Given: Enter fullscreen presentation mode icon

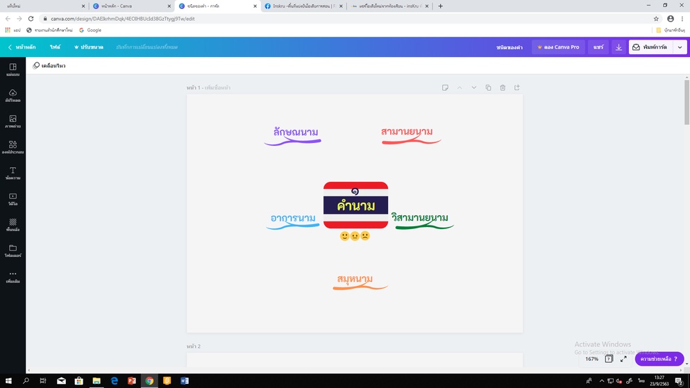Looking at the screenshot, I should click(x=623, y=359).
